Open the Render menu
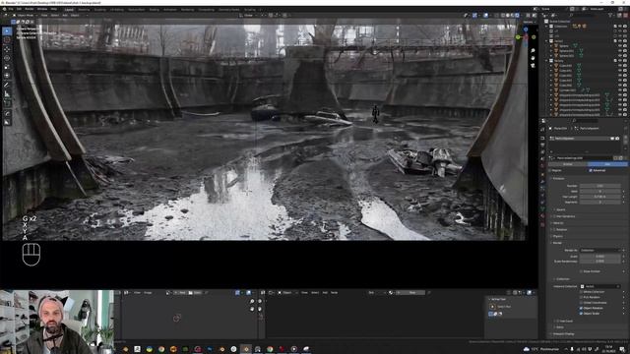Screen dimensions: 630x354 [x=30, y=9]
